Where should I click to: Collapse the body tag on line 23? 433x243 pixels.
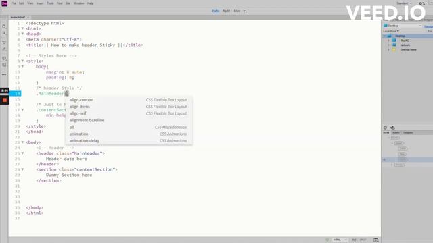(22, 142)
